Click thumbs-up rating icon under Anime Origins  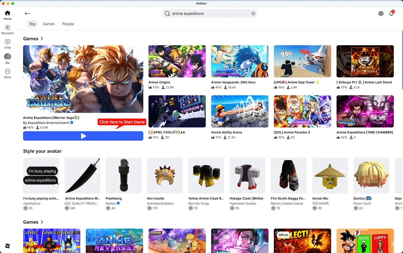click(x=150, y=87)
